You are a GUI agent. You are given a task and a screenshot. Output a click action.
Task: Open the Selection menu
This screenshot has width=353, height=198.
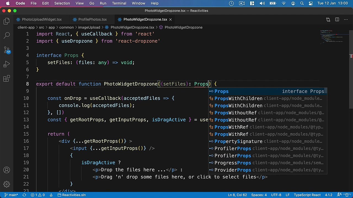[62, 3]
